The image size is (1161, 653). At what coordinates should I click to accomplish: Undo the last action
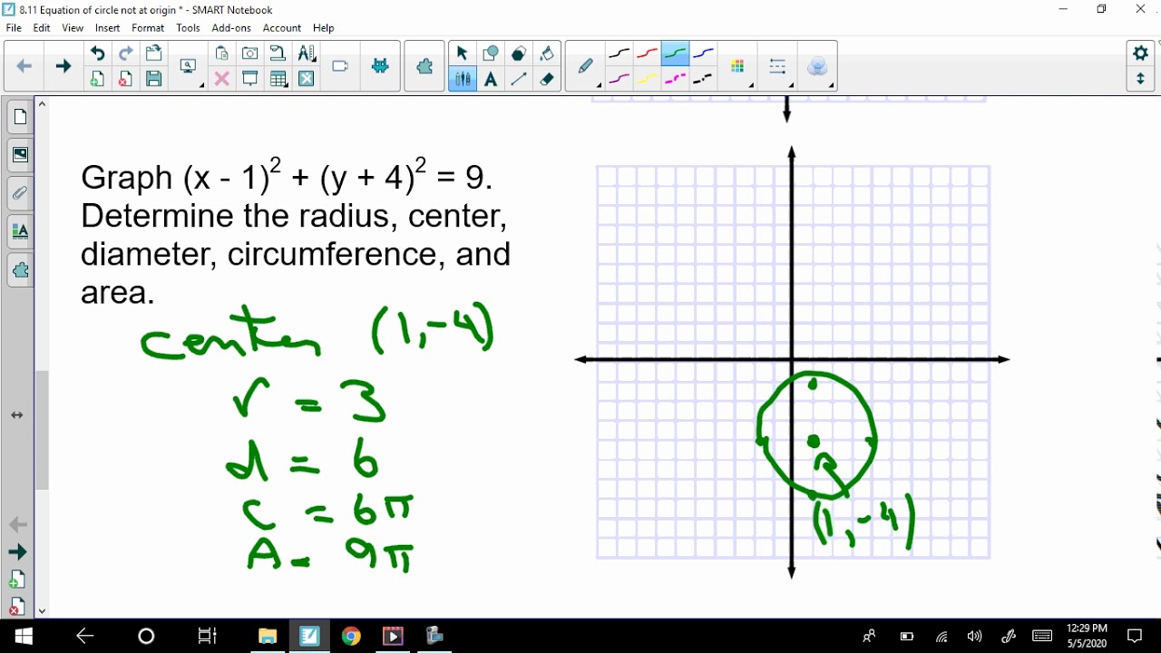click(x=97, y=54)
